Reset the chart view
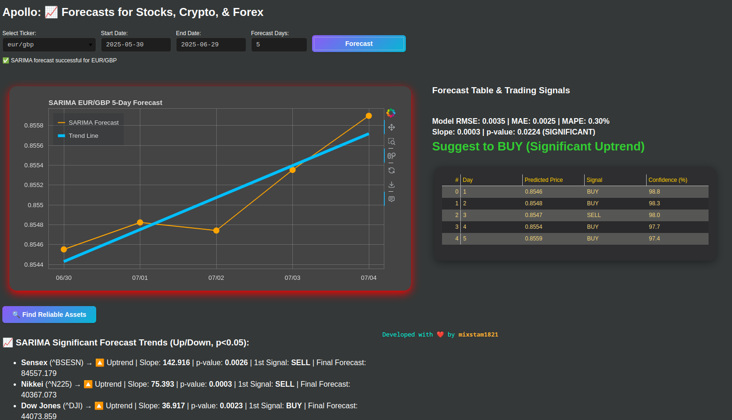Screen dimensions: 732x420 [x=391, y=171]
